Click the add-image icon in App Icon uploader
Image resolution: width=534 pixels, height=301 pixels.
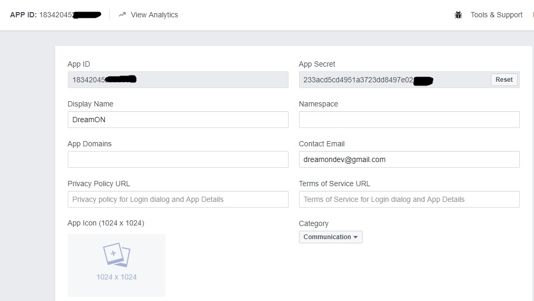click(116, 255)
